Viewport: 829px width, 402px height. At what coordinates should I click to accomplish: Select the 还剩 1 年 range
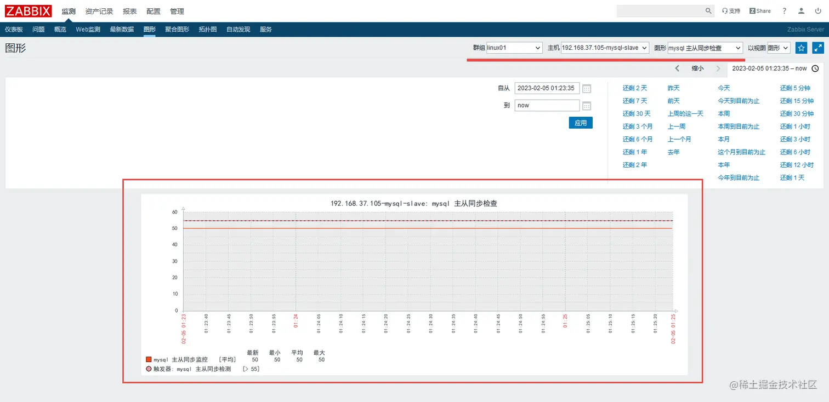[x=635, y=152]
